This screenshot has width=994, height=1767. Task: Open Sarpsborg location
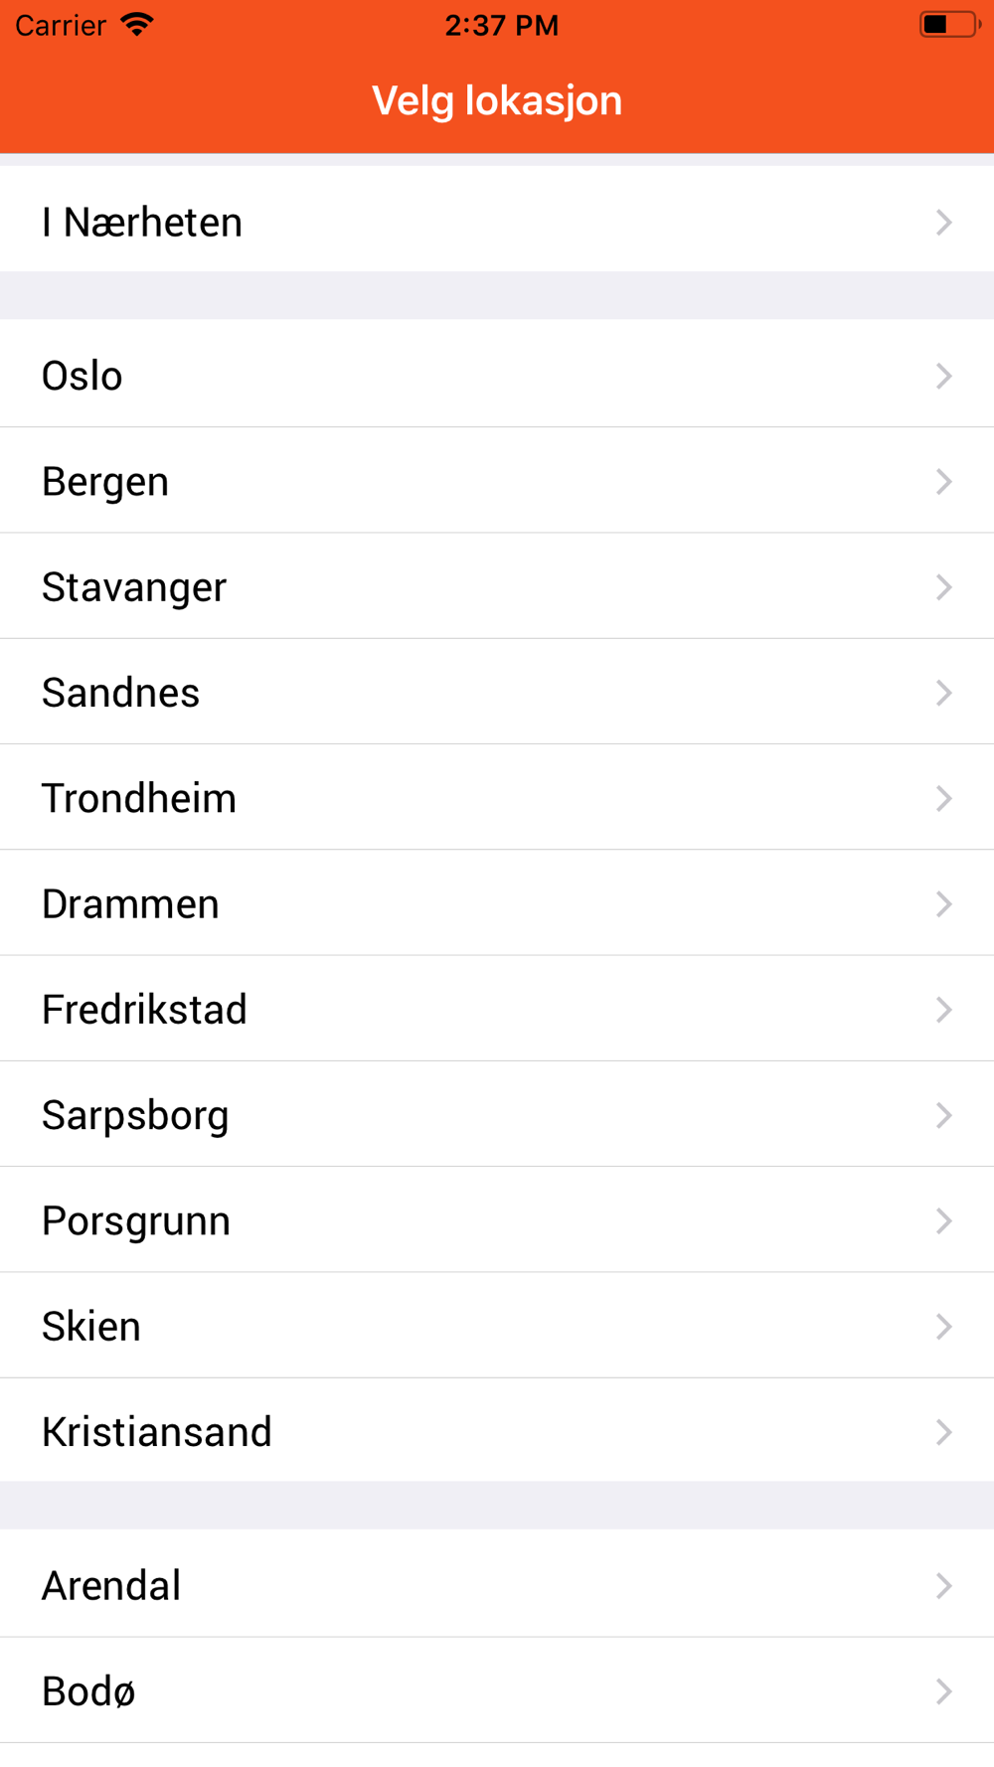(x=135, y=1115)
